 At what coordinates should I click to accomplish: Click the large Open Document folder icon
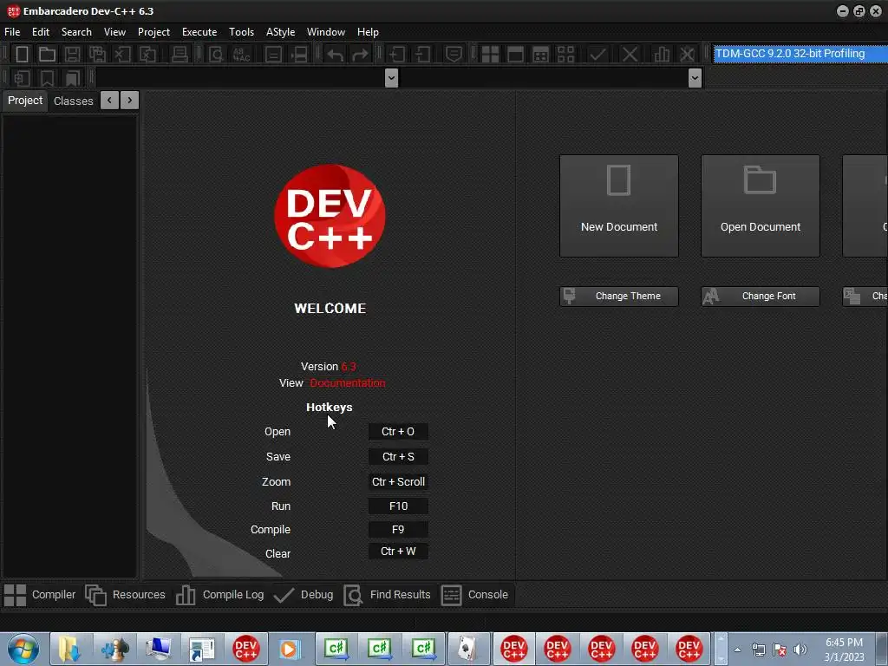(x=760, y=180)
